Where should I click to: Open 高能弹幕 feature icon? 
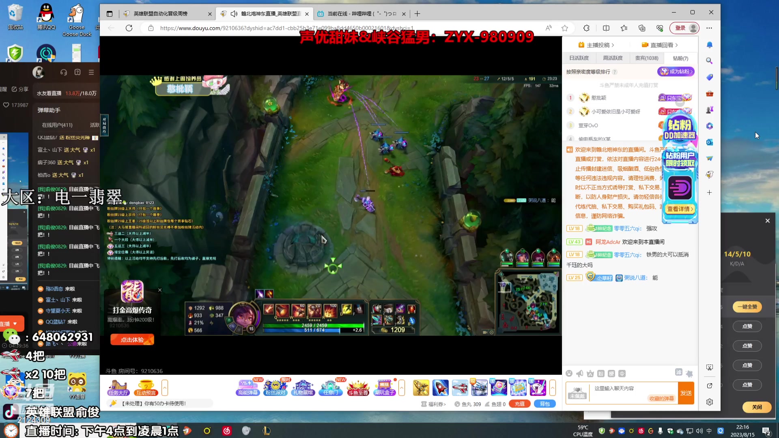click(x=247, y=388)
